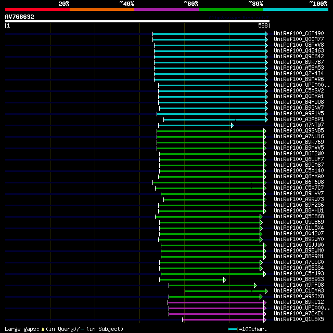Select the UniRef100_B9GNV7 label
Image resolution: width=333 pixels, height=333 pixels.
click(299, 108)
